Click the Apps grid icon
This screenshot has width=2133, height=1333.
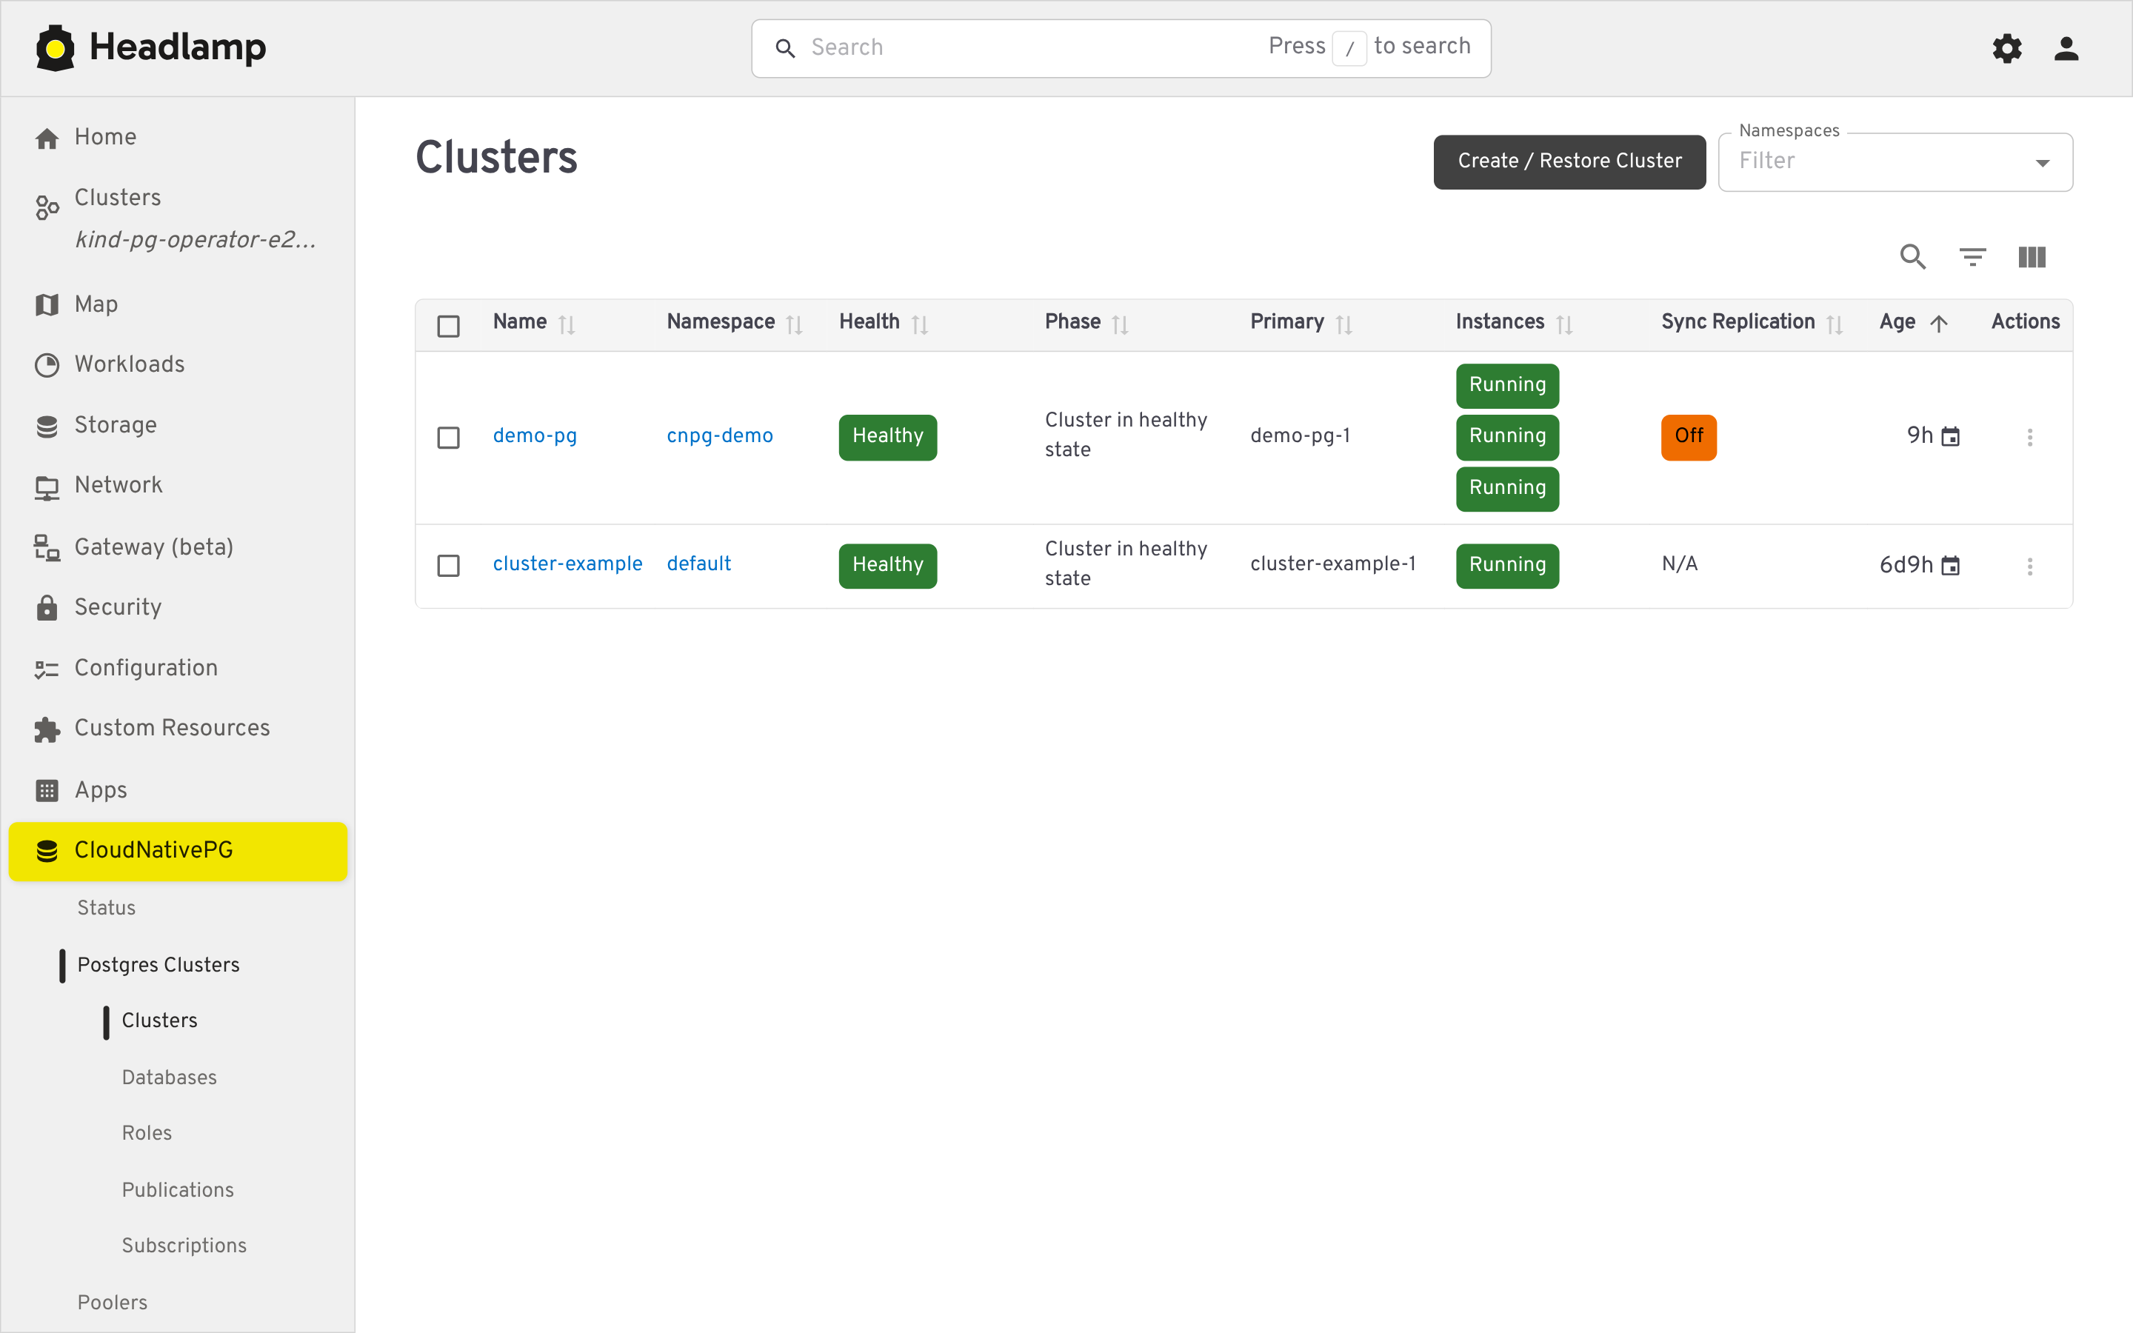point(47,791)
